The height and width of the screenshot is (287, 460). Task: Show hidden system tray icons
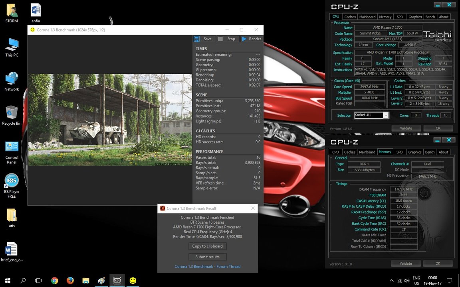pyautogui.click(x=391, y=281)
